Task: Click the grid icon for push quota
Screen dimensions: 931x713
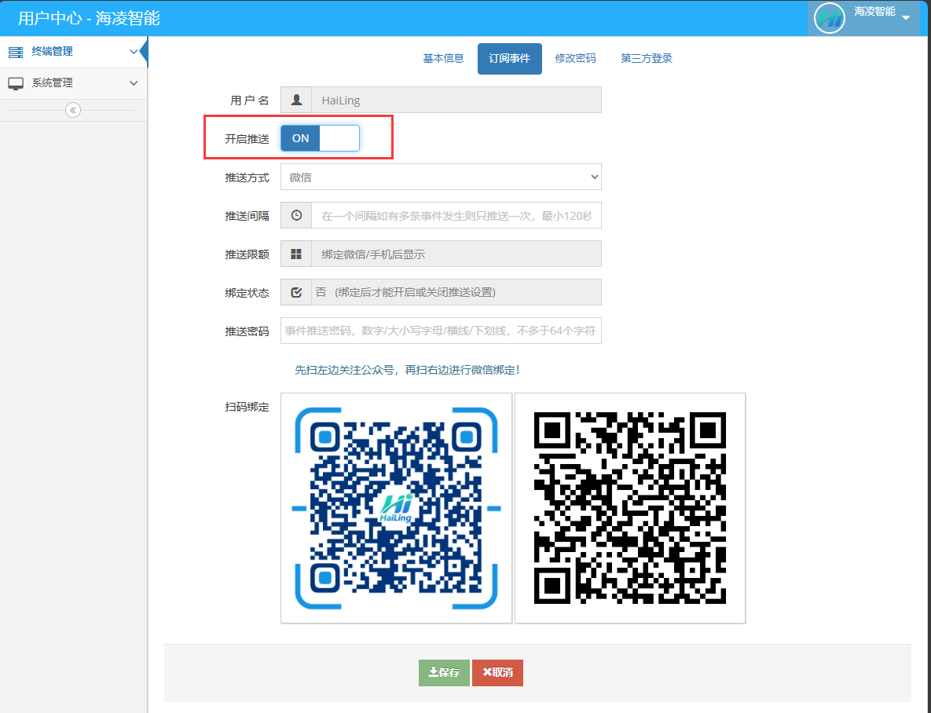Action: (x=296, y=254)
